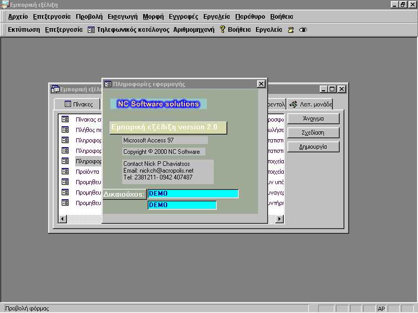Click the question mark help icon
This screenshot has width=418, height=313.
tap(223, 29)
